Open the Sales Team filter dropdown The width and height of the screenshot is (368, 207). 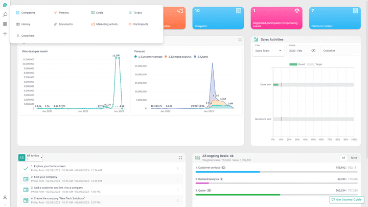coord(269,51)
